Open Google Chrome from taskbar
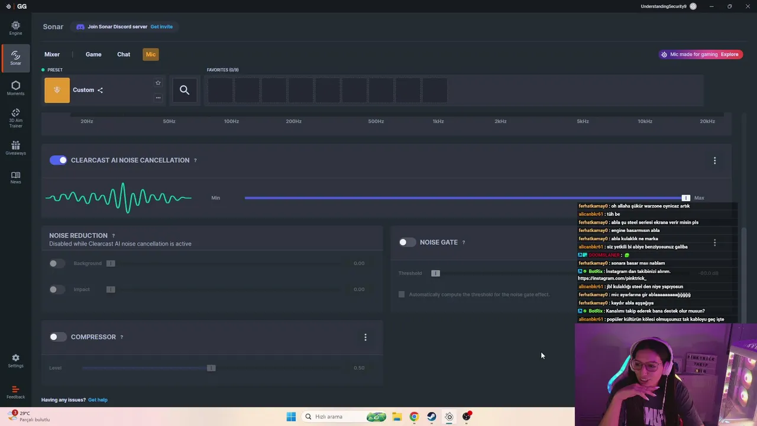This screenshot has width=757, height=426. pyautogui.click(x=414, y=417)
